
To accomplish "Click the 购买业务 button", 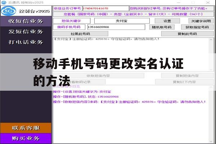I will 26,138.
